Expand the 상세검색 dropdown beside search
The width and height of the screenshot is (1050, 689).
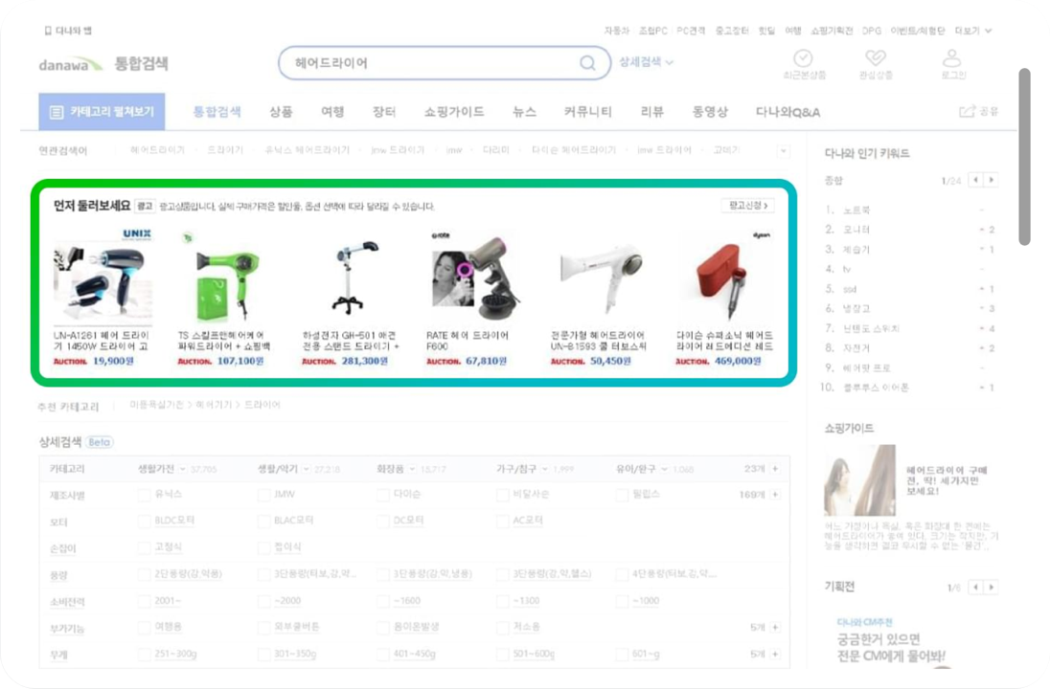pos(646,62)
